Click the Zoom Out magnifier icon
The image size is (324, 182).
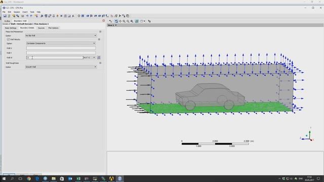pos(128,21)
